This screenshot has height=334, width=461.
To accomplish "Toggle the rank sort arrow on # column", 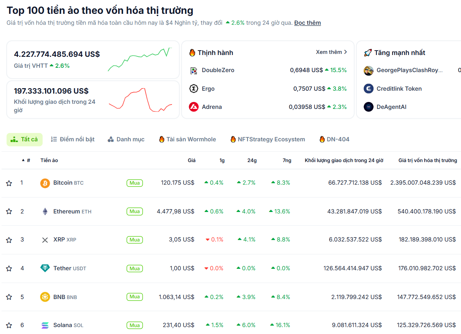I will (23, 160).
